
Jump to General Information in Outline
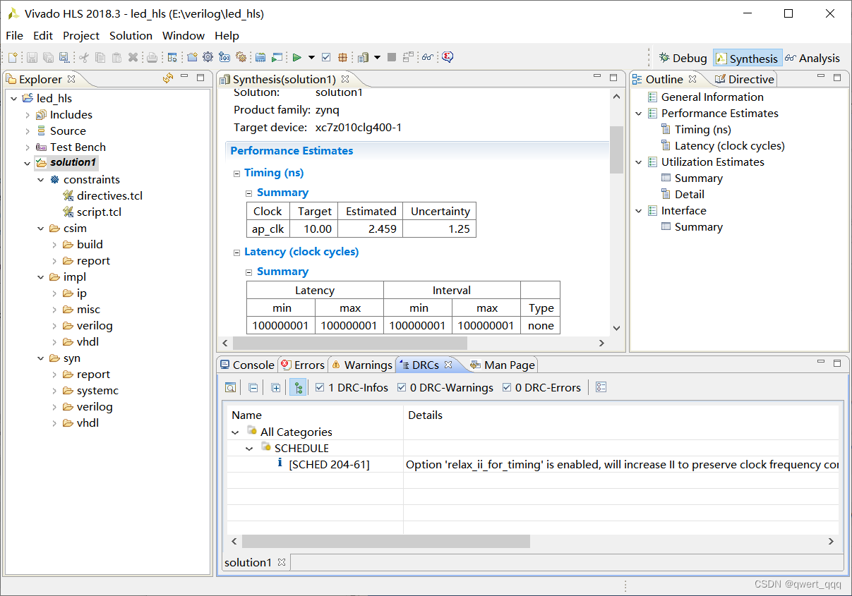[x=712, y=97]
